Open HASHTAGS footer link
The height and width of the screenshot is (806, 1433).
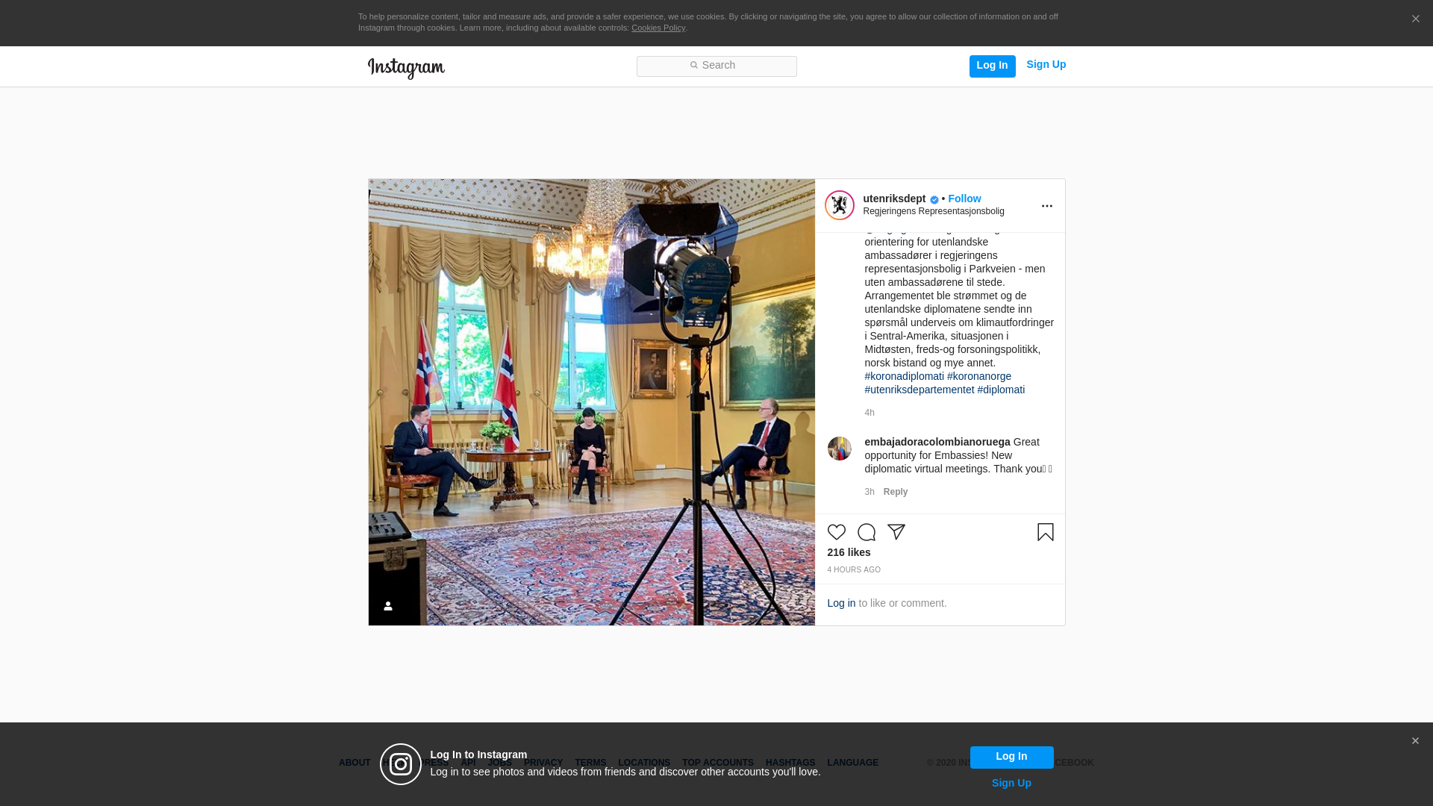click(x=790, y=763)
